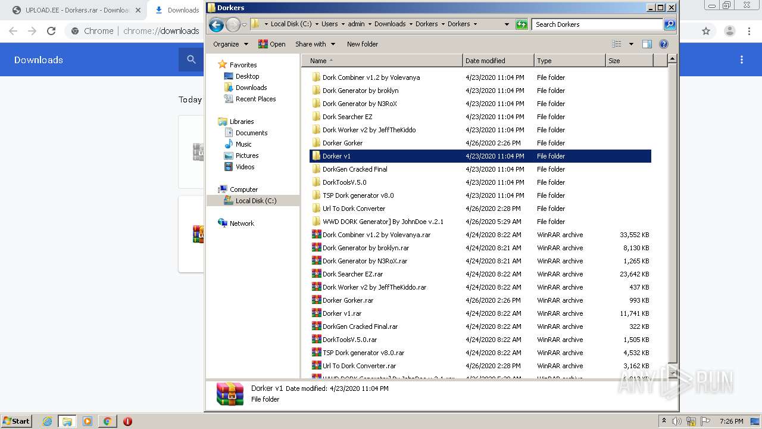Open the Windows Start menu

point(17,421)
